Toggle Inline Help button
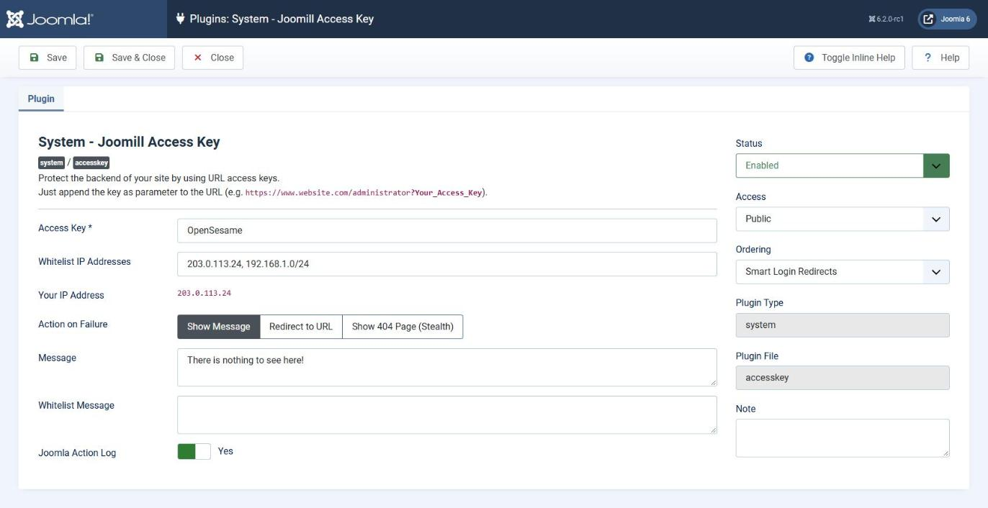Viewport: 988px width, 508px height. [850, 58]
